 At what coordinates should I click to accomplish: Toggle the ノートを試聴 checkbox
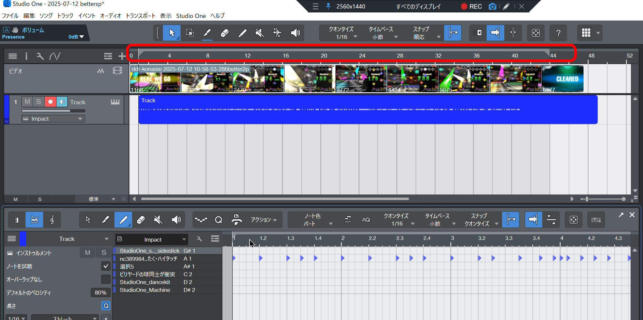106,266
